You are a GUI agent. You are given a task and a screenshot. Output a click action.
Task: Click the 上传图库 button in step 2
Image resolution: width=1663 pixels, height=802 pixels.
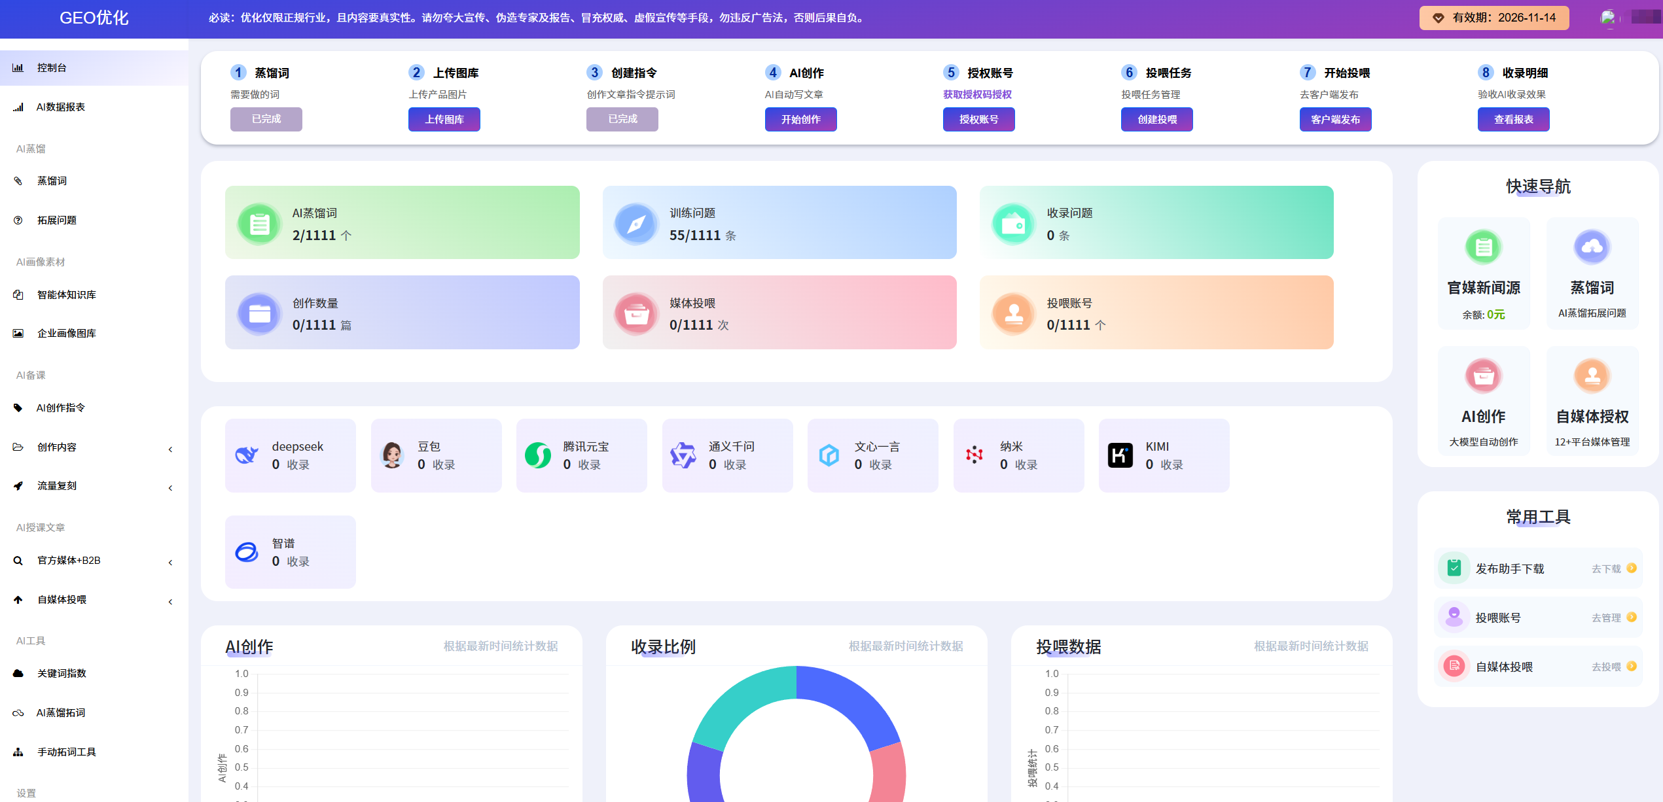444,119
